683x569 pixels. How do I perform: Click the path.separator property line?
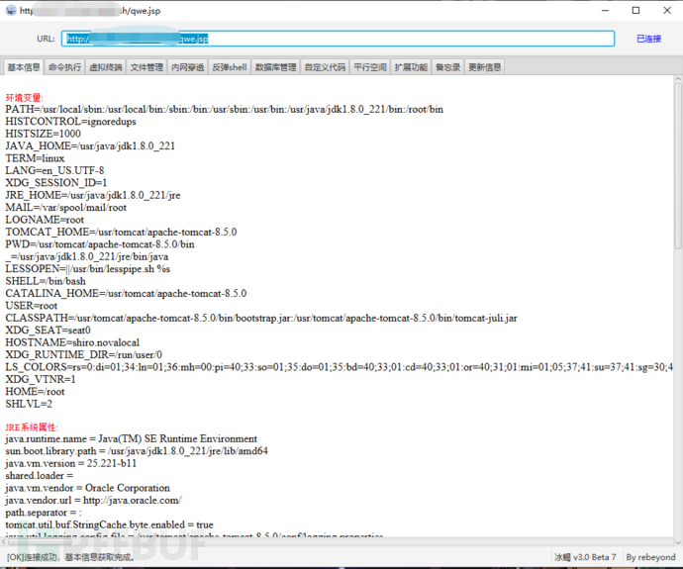tap(44, 512)
